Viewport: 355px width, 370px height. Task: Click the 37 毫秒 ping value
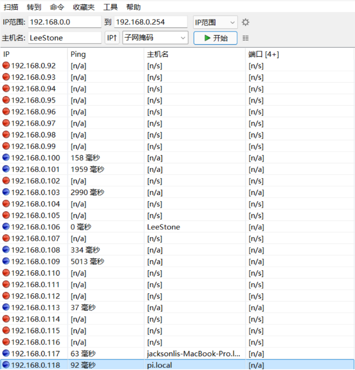[x=83, y=308]
